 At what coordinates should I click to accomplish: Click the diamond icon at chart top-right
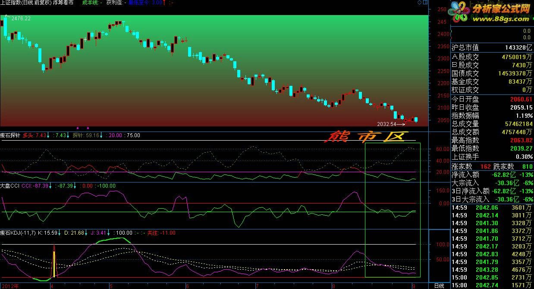point(420,3)
